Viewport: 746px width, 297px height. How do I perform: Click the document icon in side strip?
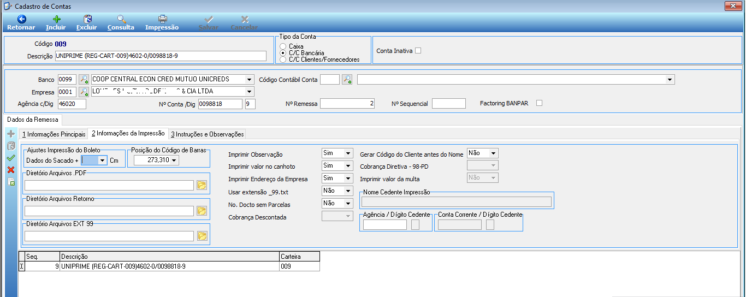[10, 182]
